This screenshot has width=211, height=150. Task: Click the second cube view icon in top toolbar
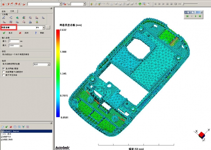8,4
